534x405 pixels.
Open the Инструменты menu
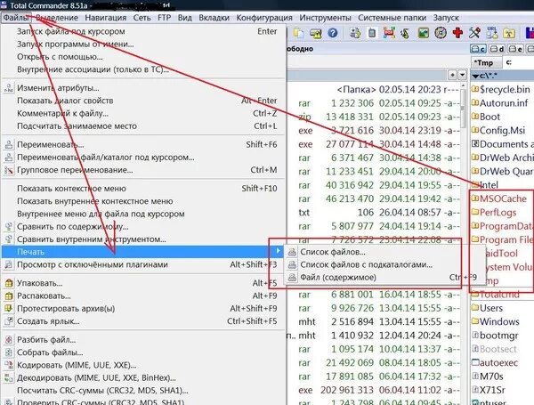coord(325,18)
